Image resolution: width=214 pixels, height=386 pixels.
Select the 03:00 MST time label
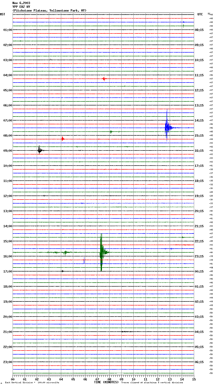point(8,60)
